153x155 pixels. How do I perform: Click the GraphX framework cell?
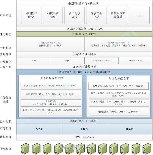(67, 60)
